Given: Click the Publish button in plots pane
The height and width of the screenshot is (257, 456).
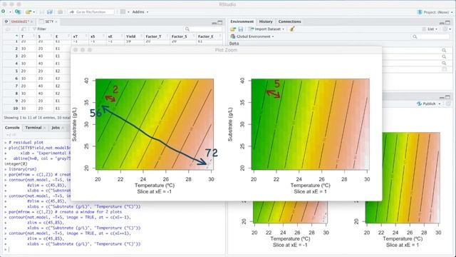Looking at the screenshot, I should (427, 104).
